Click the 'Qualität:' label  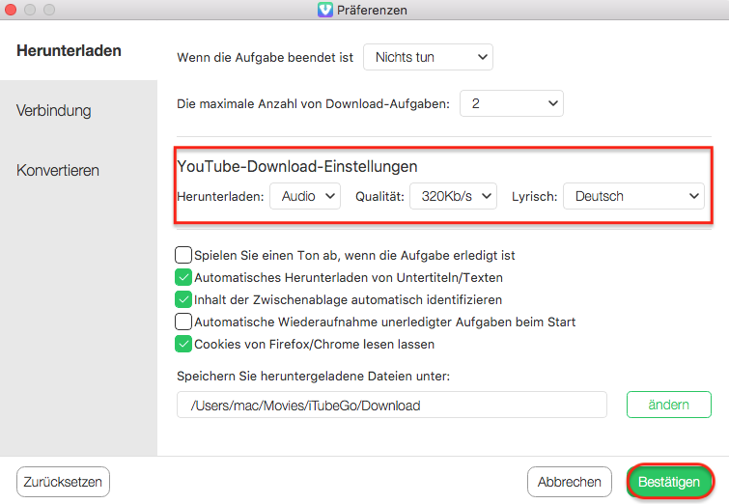[379, 197]
